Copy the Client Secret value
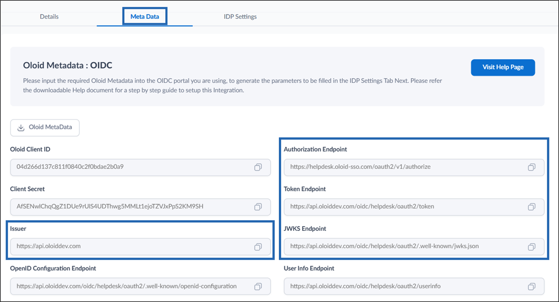The height and width of the screenshot is (302, 559). (258, 207)
